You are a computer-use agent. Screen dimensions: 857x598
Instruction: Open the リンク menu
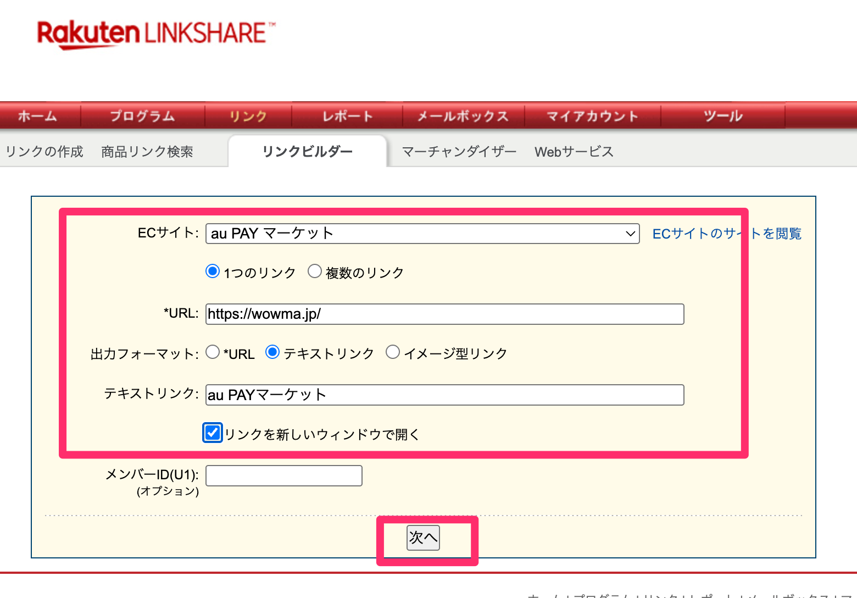248,116
